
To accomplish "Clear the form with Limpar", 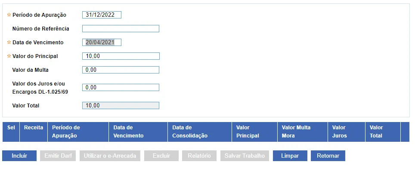I will point(290,156).
